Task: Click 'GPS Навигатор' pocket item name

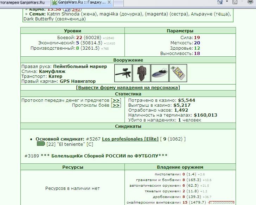Action: [78, 81]
